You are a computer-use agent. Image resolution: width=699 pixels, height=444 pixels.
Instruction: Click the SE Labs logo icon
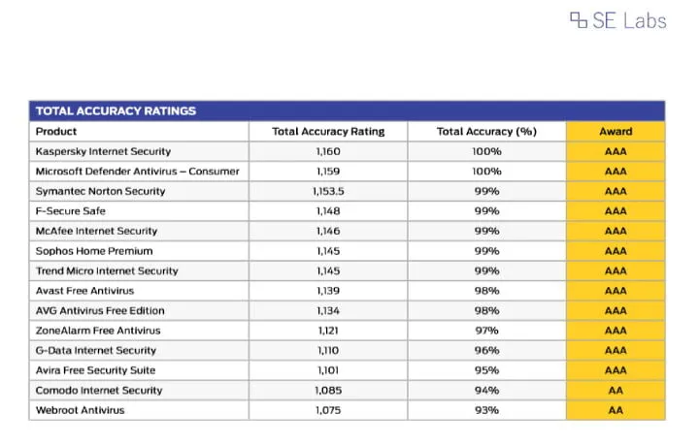click(x=579, y=20)
